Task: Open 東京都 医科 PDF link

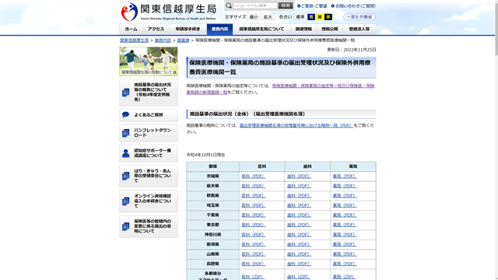Action: click(x=253, y=225)
